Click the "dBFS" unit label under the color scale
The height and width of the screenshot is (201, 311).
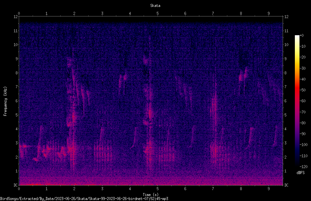300,173
